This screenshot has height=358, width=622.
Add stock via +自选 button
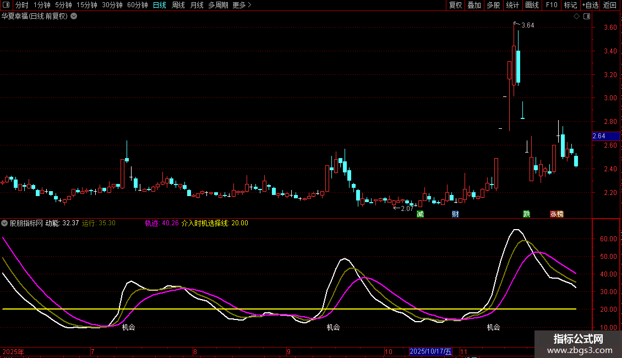(590, 5)
